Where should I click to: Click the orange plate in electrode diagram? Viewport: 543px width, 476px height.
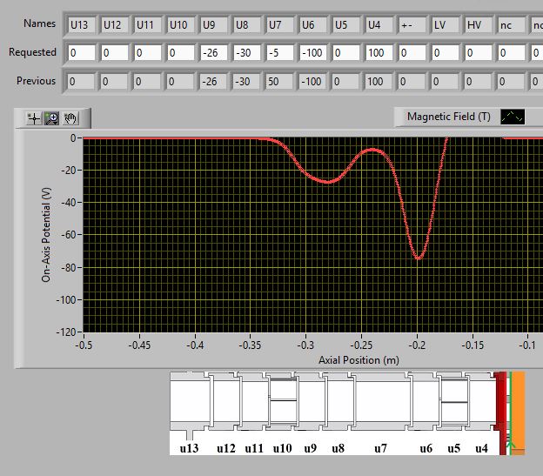(519, 413)
